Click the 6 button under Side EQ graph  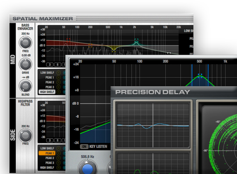click(x=58, y=140)
